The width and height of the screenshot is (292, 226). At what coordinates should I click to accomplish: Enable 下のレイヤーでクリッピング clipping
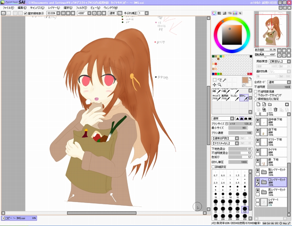256,95
